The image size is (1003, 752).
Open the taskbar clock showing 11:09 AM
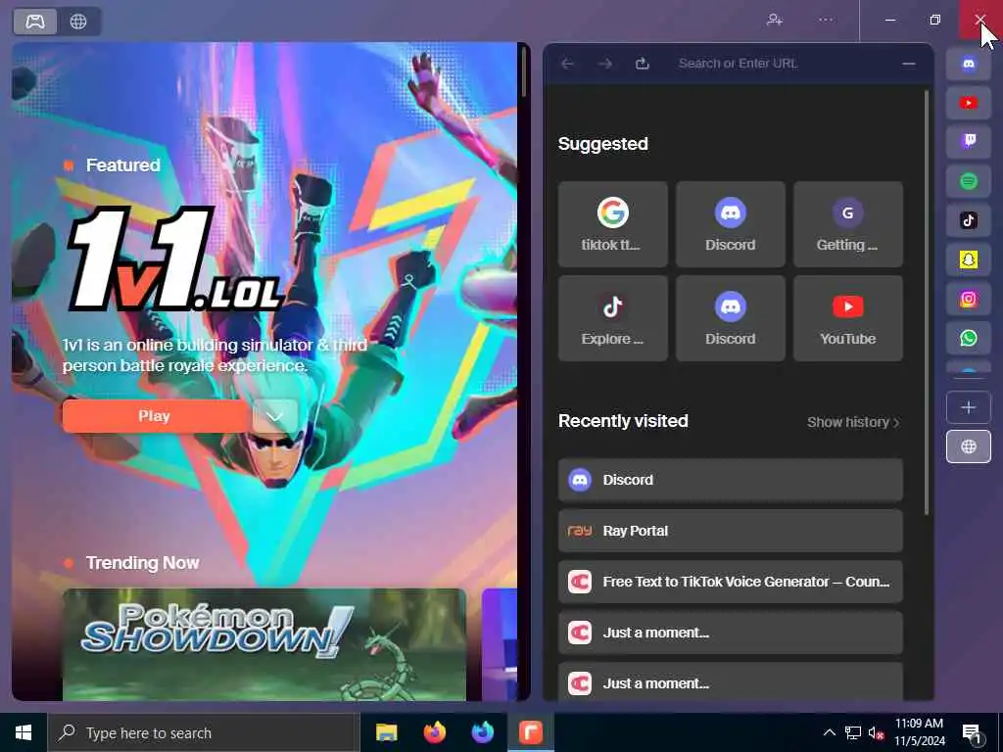click(919, 732)
